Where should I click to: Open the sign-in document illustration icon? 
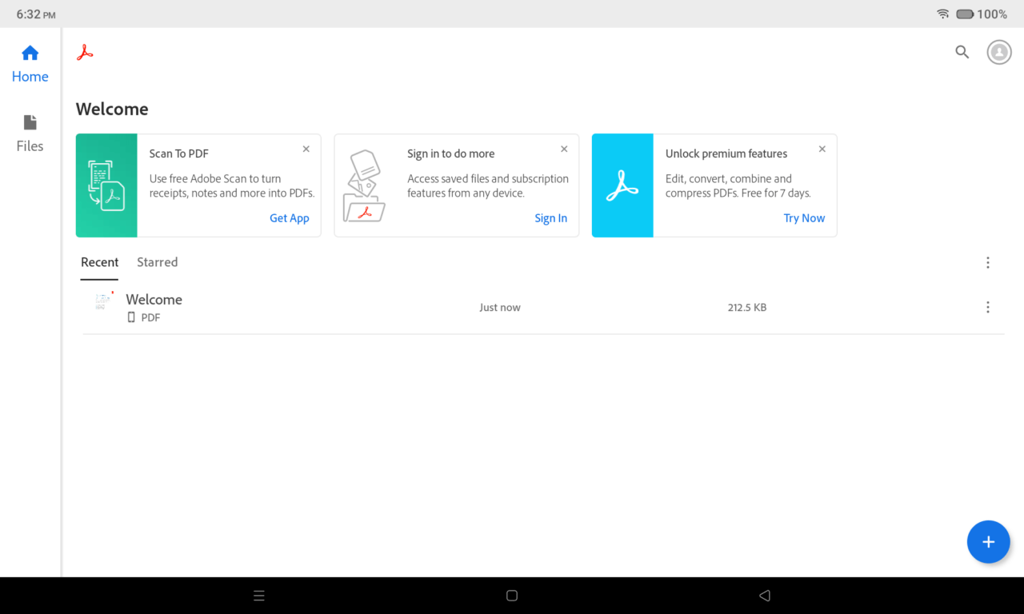tap(365, 185)
